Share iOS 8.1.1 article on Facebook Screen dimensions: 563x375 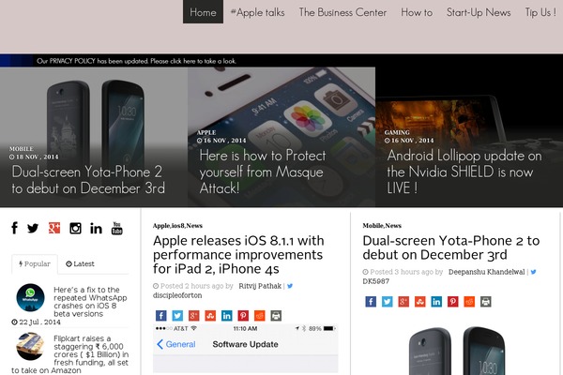point(160,316)
